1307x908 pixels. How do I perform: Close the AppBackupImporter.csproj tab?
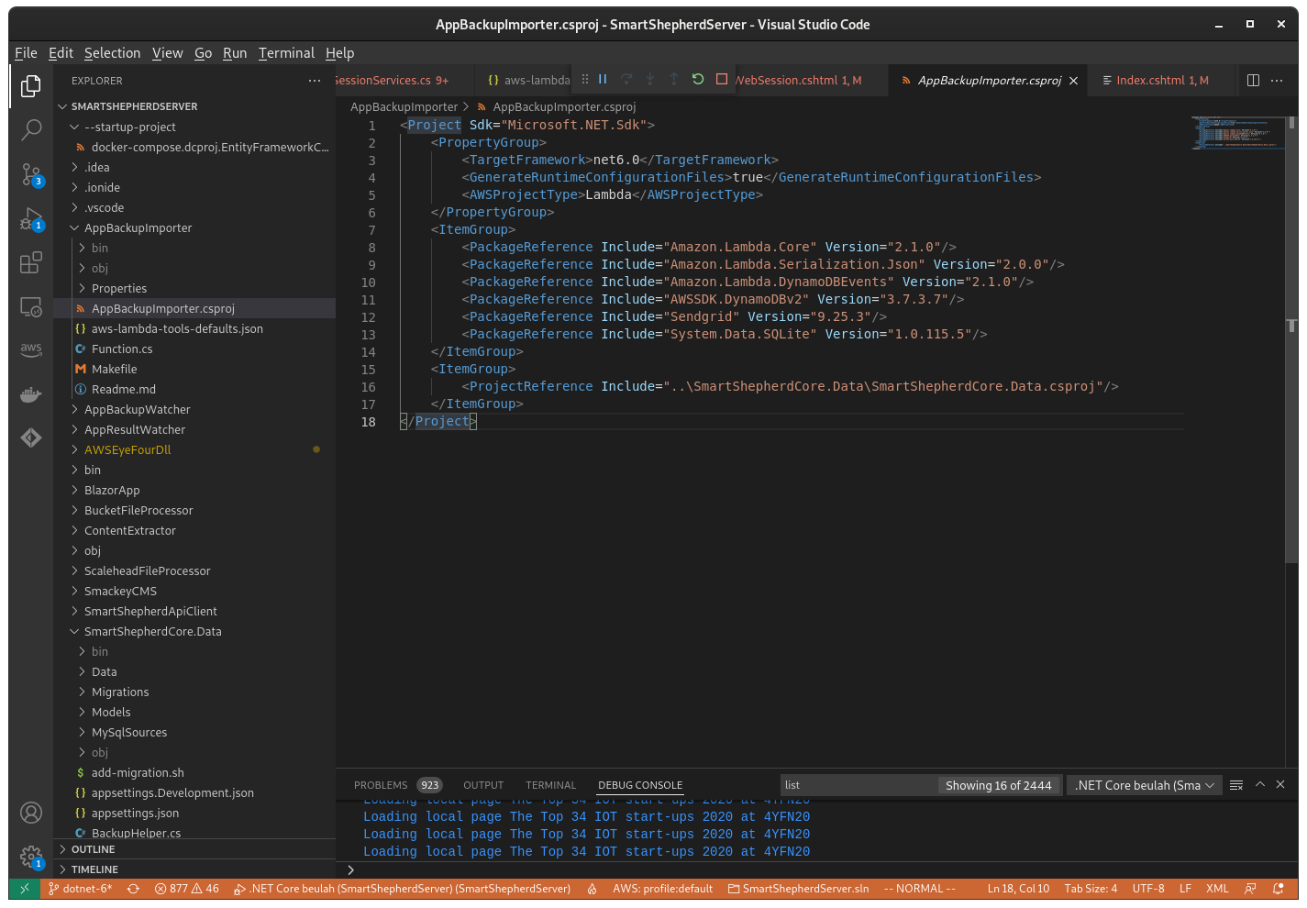(1073, 81)
